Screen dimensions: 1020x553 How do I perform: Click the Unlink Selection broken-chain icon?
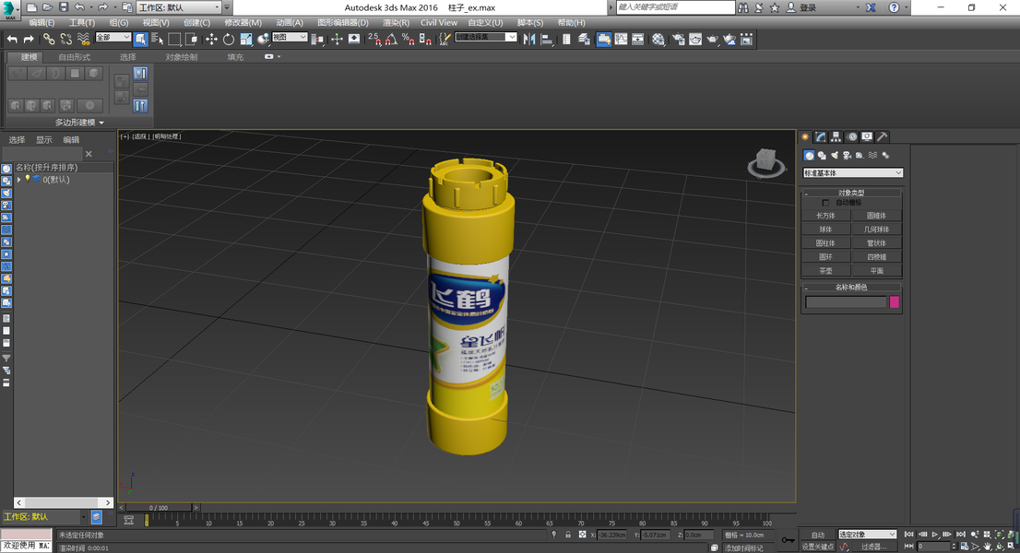(65, 39)
